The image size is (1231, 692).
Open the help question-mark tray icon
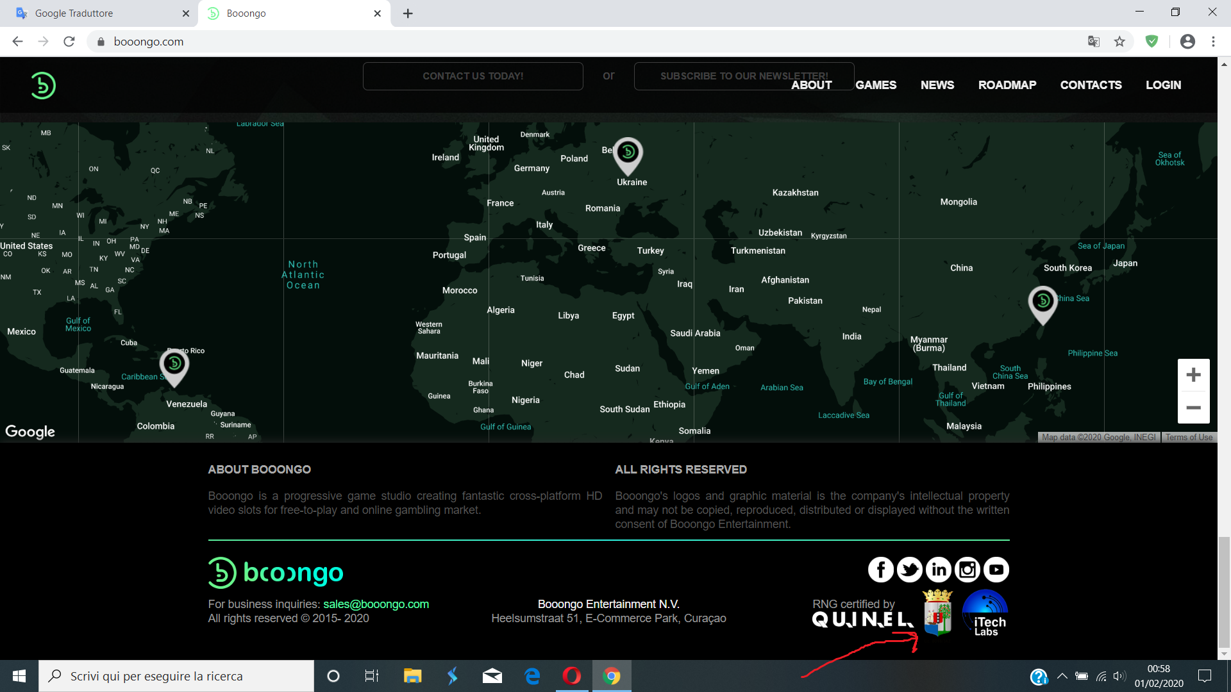coord(1039,676)
